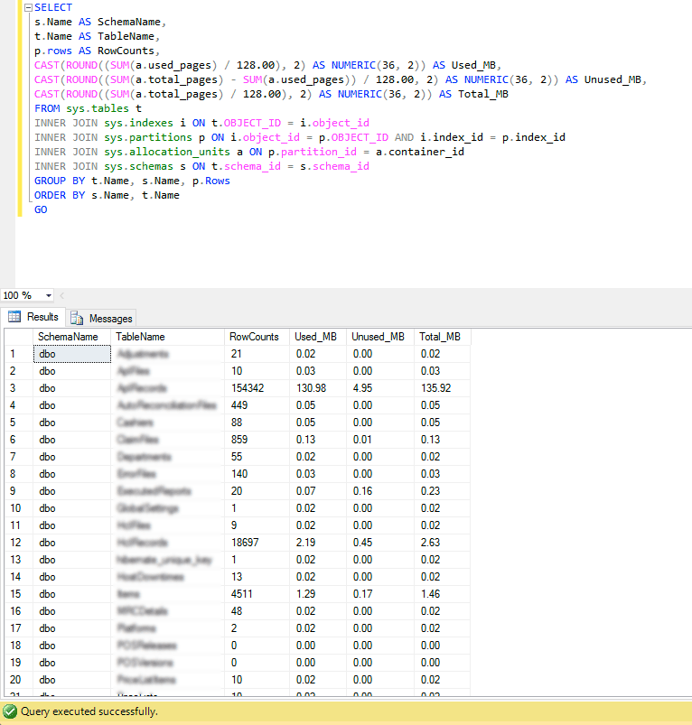The image size is (692, 725).
Task: Click the Used_MB column header
Action: tap(318, 337)
